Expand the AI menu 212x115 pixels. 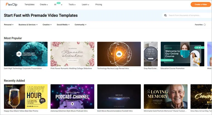pyautogui.click(x=58, y=4)
